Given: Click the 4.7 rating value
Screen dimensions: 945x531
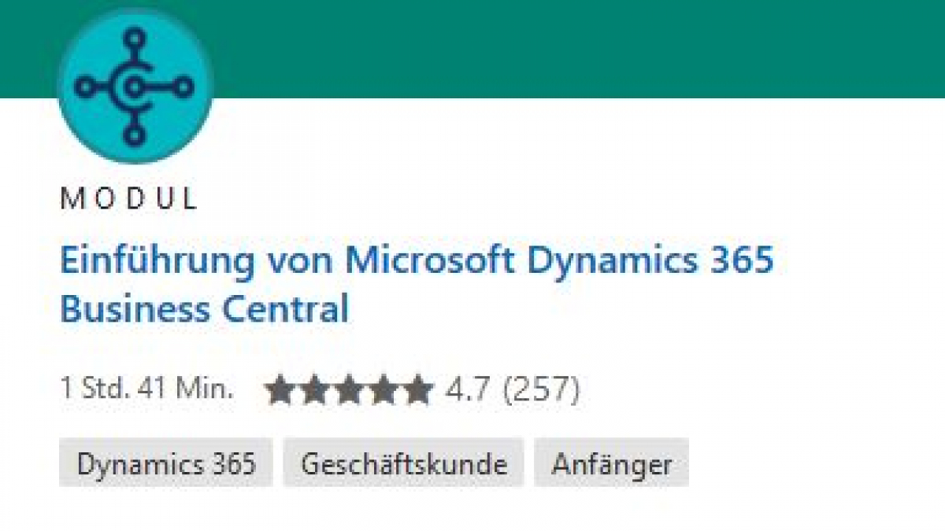Looking at the screenshot, I should click(x=469, y=389).
